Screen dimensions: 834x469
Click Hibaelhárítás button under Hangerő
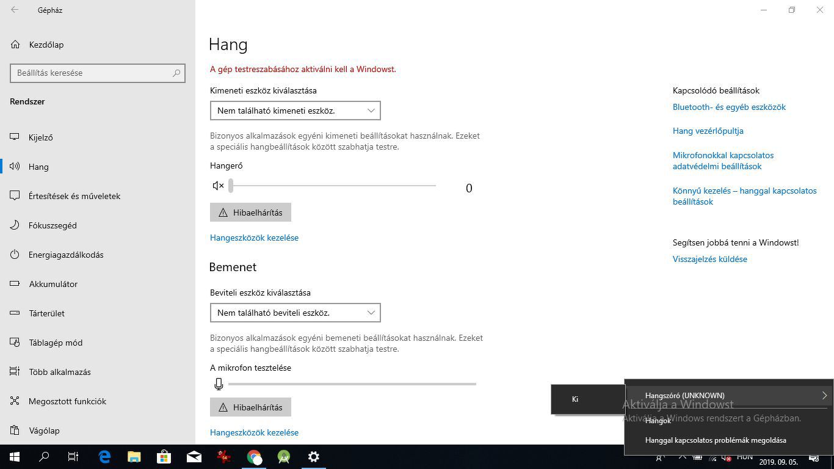(250, 213)
